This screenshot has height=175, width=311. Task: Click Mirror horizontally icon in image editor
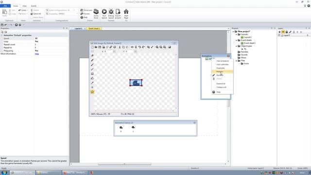(x=132, y=47)
